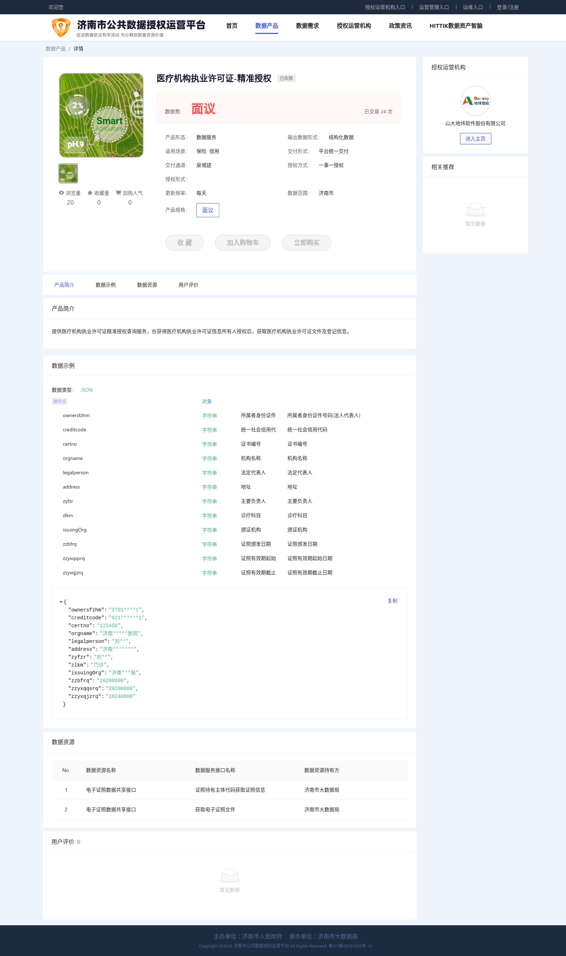Go back via 数据产品 breadcrumb
The height and width of the screenshot is (956, 566).
pyautogui.click(x=56, y=49)
